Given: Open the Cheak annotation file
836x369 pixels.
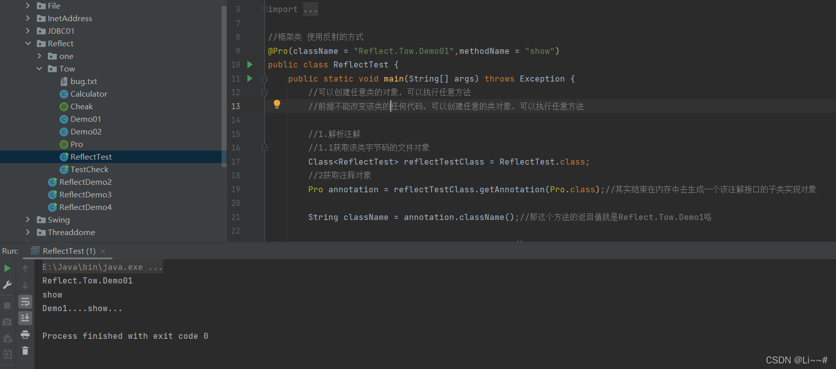Looking at the screenshot, I should [x=82, y=106].
